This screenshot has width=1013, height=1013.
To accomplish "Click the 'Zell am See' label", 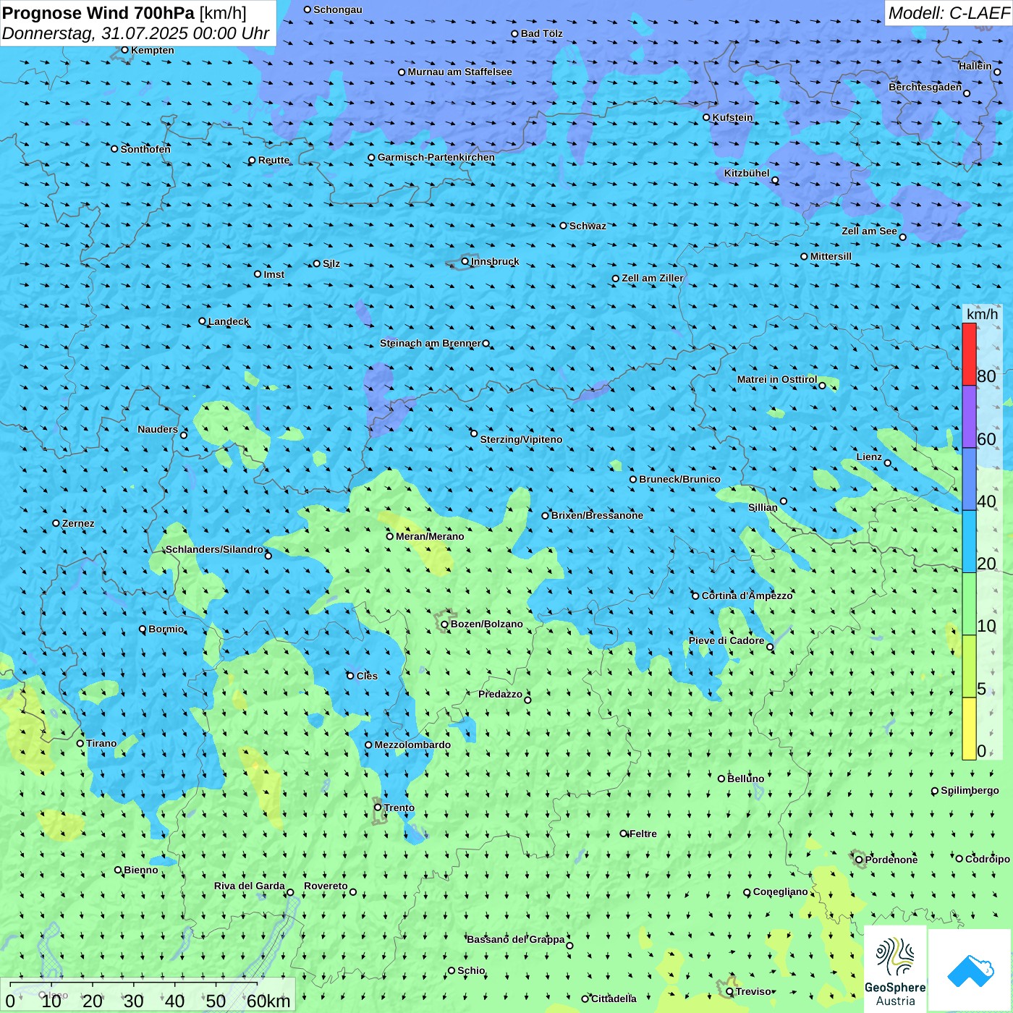I will 869,231.
